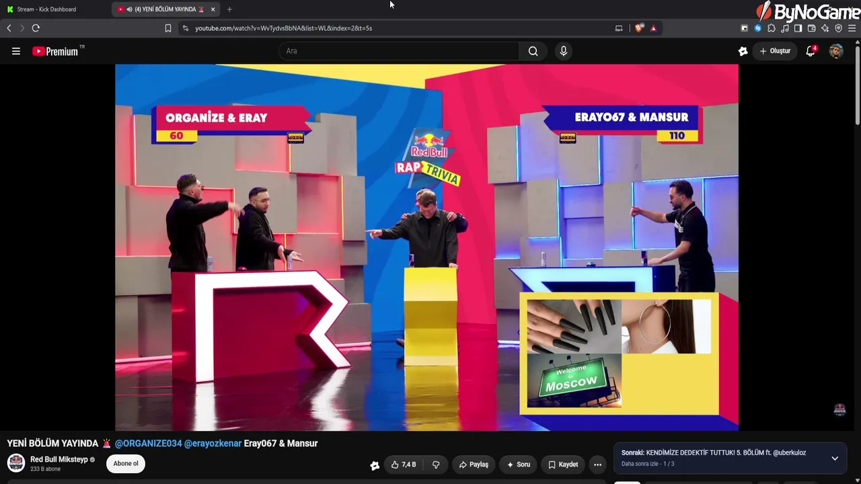The height and width of the screenshot is (484, 861).
Task: Focus the address bar URL
Action: (283, 28)
